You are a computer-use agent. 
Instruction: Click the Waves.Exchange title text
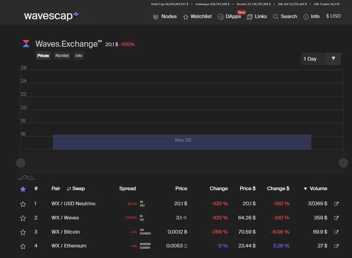tap(67, 44)
